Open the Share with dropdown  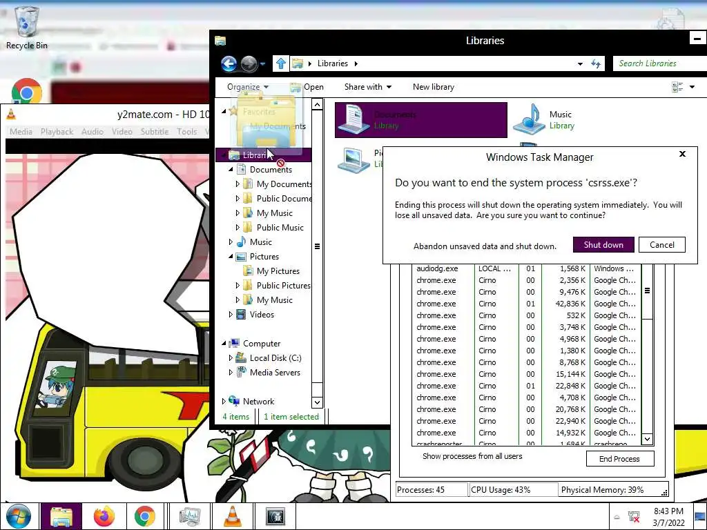[x=368, y=87]
